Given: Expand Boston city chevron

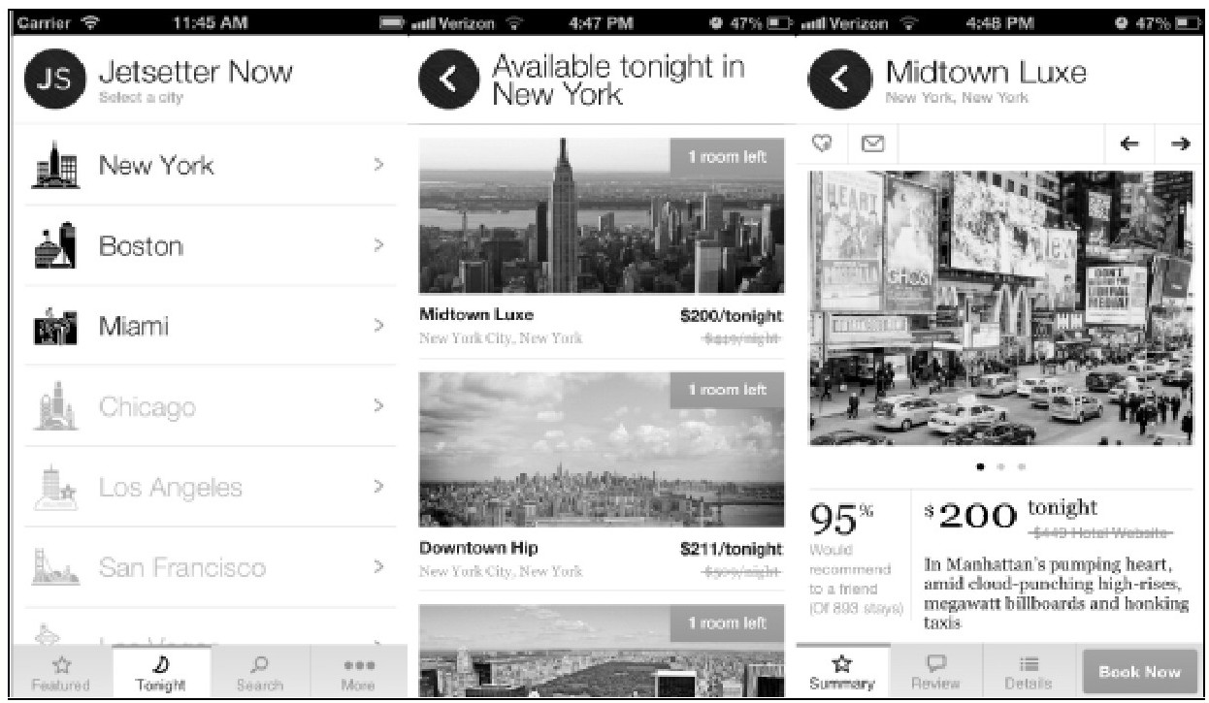Looking at the screenshot, I should coord(378,246).
